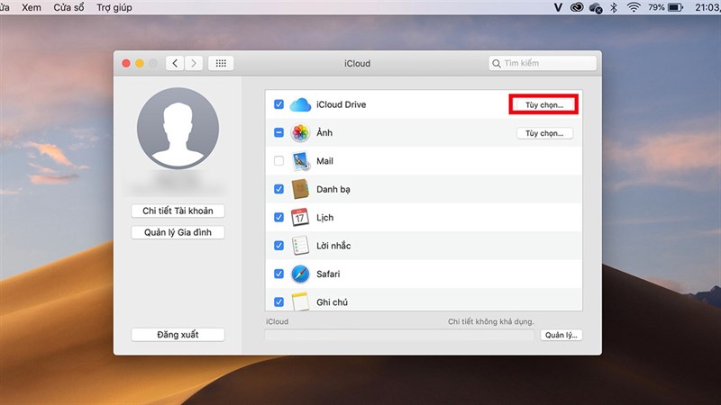
Task: Click the Ghi chú notes icon
Action: click(x=300, y=301)
